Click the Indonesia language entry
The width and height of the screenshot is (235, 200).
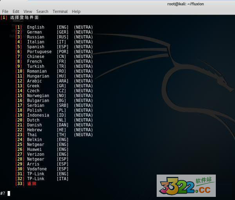[38, 115]
